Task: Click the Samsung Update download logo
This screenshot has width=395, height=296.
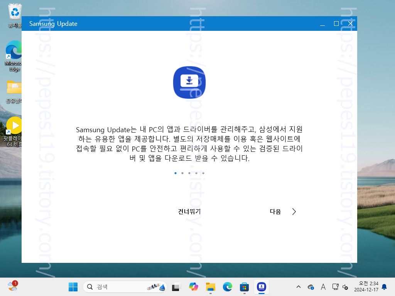Action: tap(189, 82)
